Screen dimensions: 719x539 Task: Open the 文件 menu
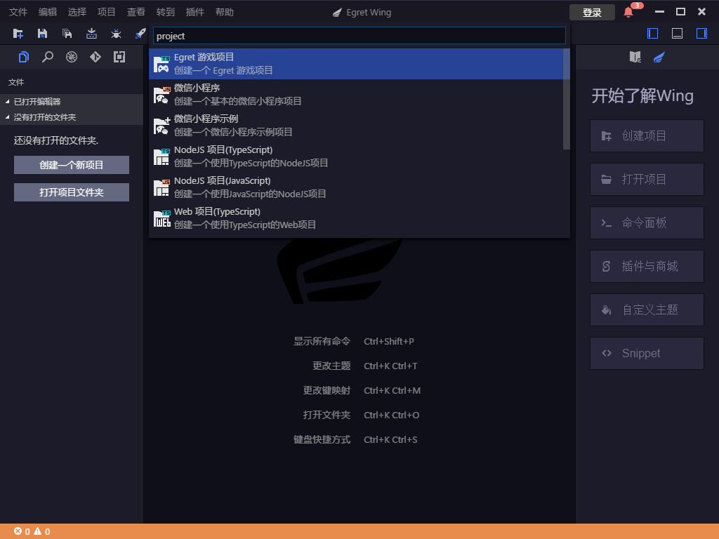click(18, 12)
